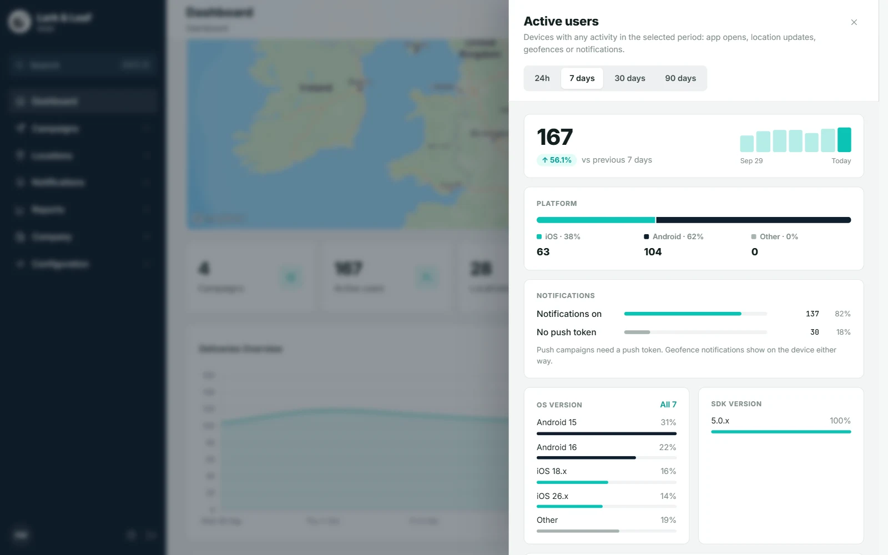Open Dashboard in the blurred sidebar
Image resolution: width=888 pixels, height=555 pixels.
click(83, 101)
